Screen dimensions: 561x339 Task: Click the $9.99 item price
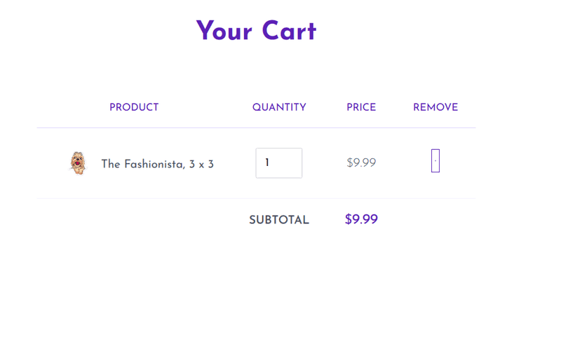[x=361, y=163]
